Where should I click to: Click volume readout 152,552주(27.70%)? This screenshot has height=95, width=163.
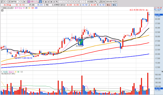click(x=8, y=74)
